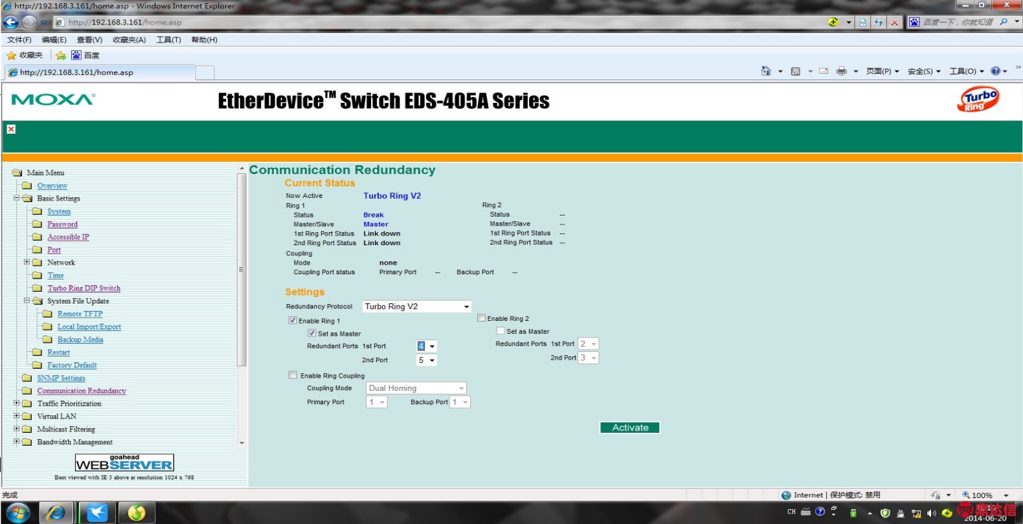Click the home icon in IE command bar
1023x524 pixels.
click(766, 71)
